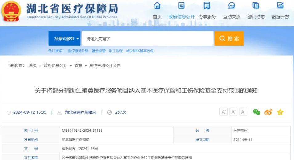
Task: Go to 政策 in the breadcrumb
Action: pyautogui.click(x=78, y=65)
